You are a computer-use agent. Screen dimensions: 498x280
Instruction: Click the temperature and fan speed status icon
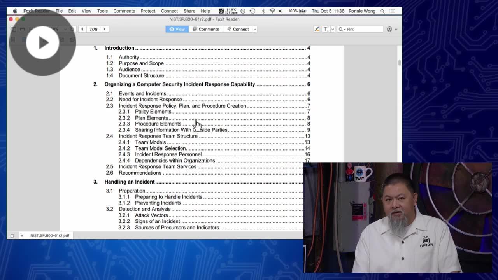[228, 11]
